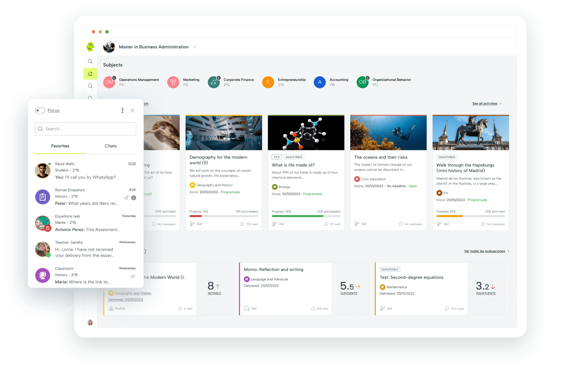Click the SUFICIENTE grade label
Viewport: 573px width, 368px height.
(349, 293)
